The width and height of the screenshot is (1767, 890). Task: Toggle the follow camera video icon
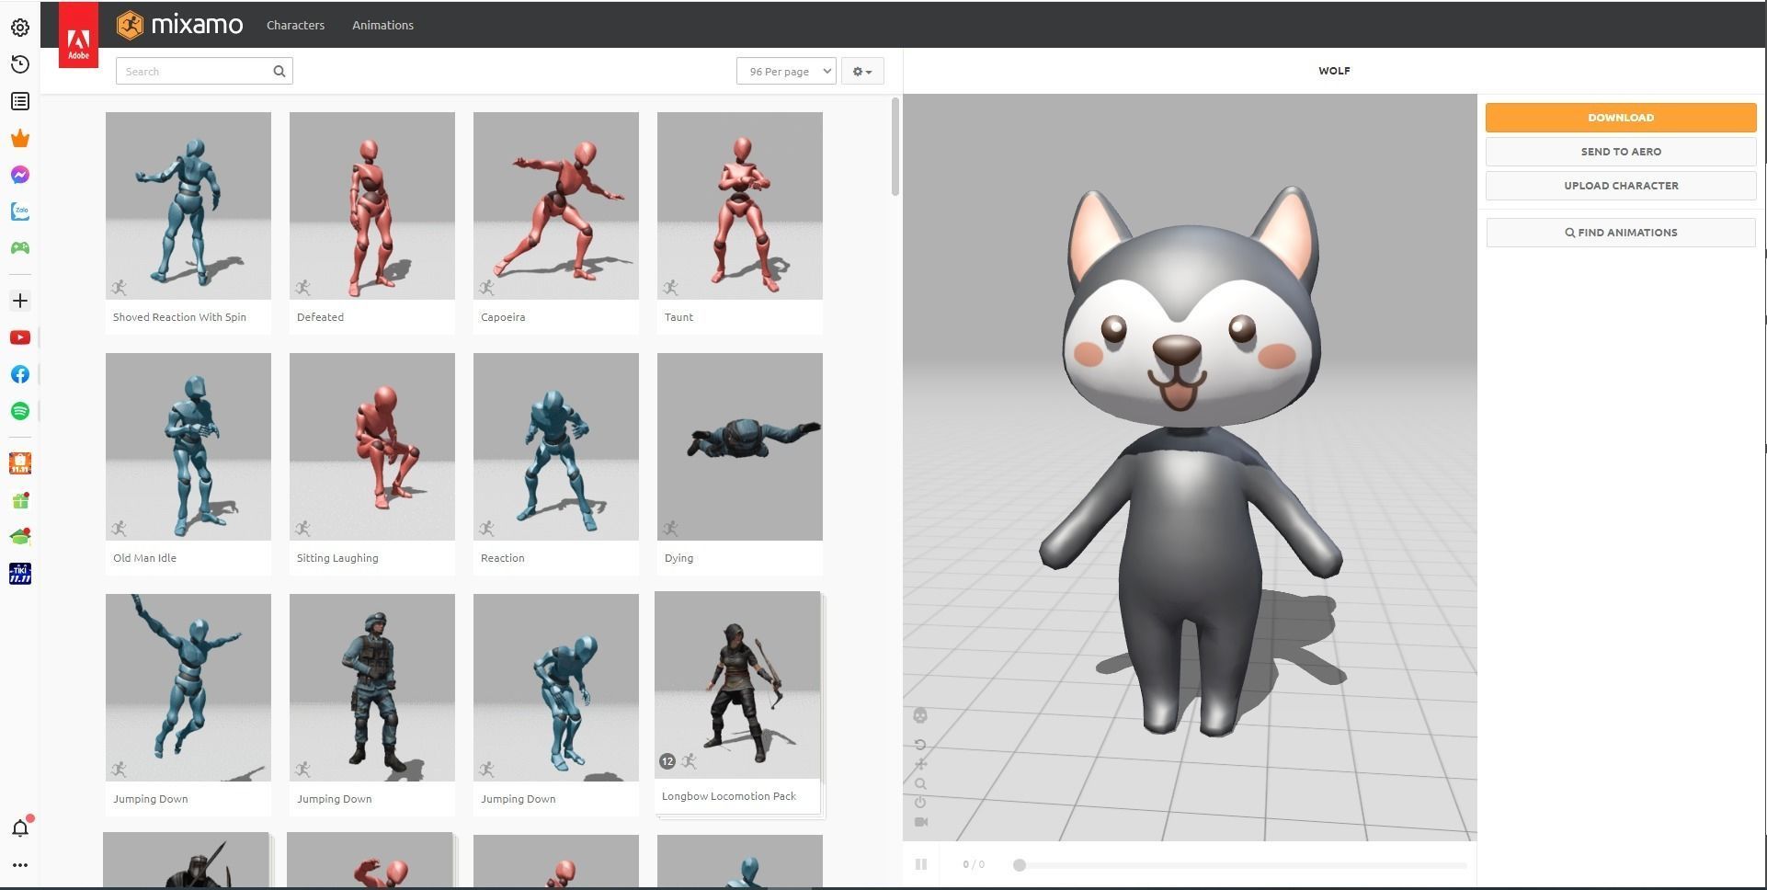point(921,822)
